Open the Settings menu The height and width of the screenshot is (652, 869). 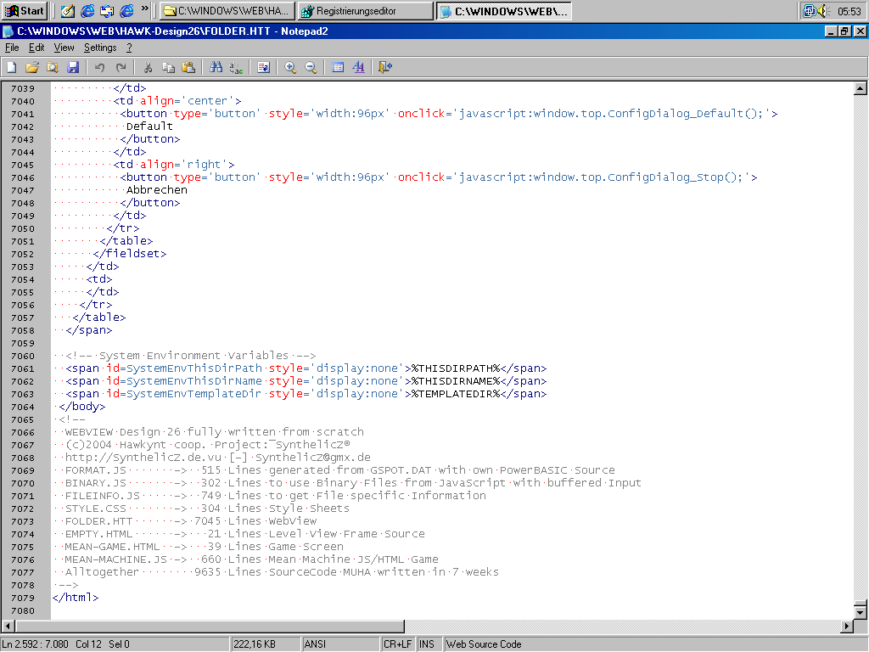100,48
